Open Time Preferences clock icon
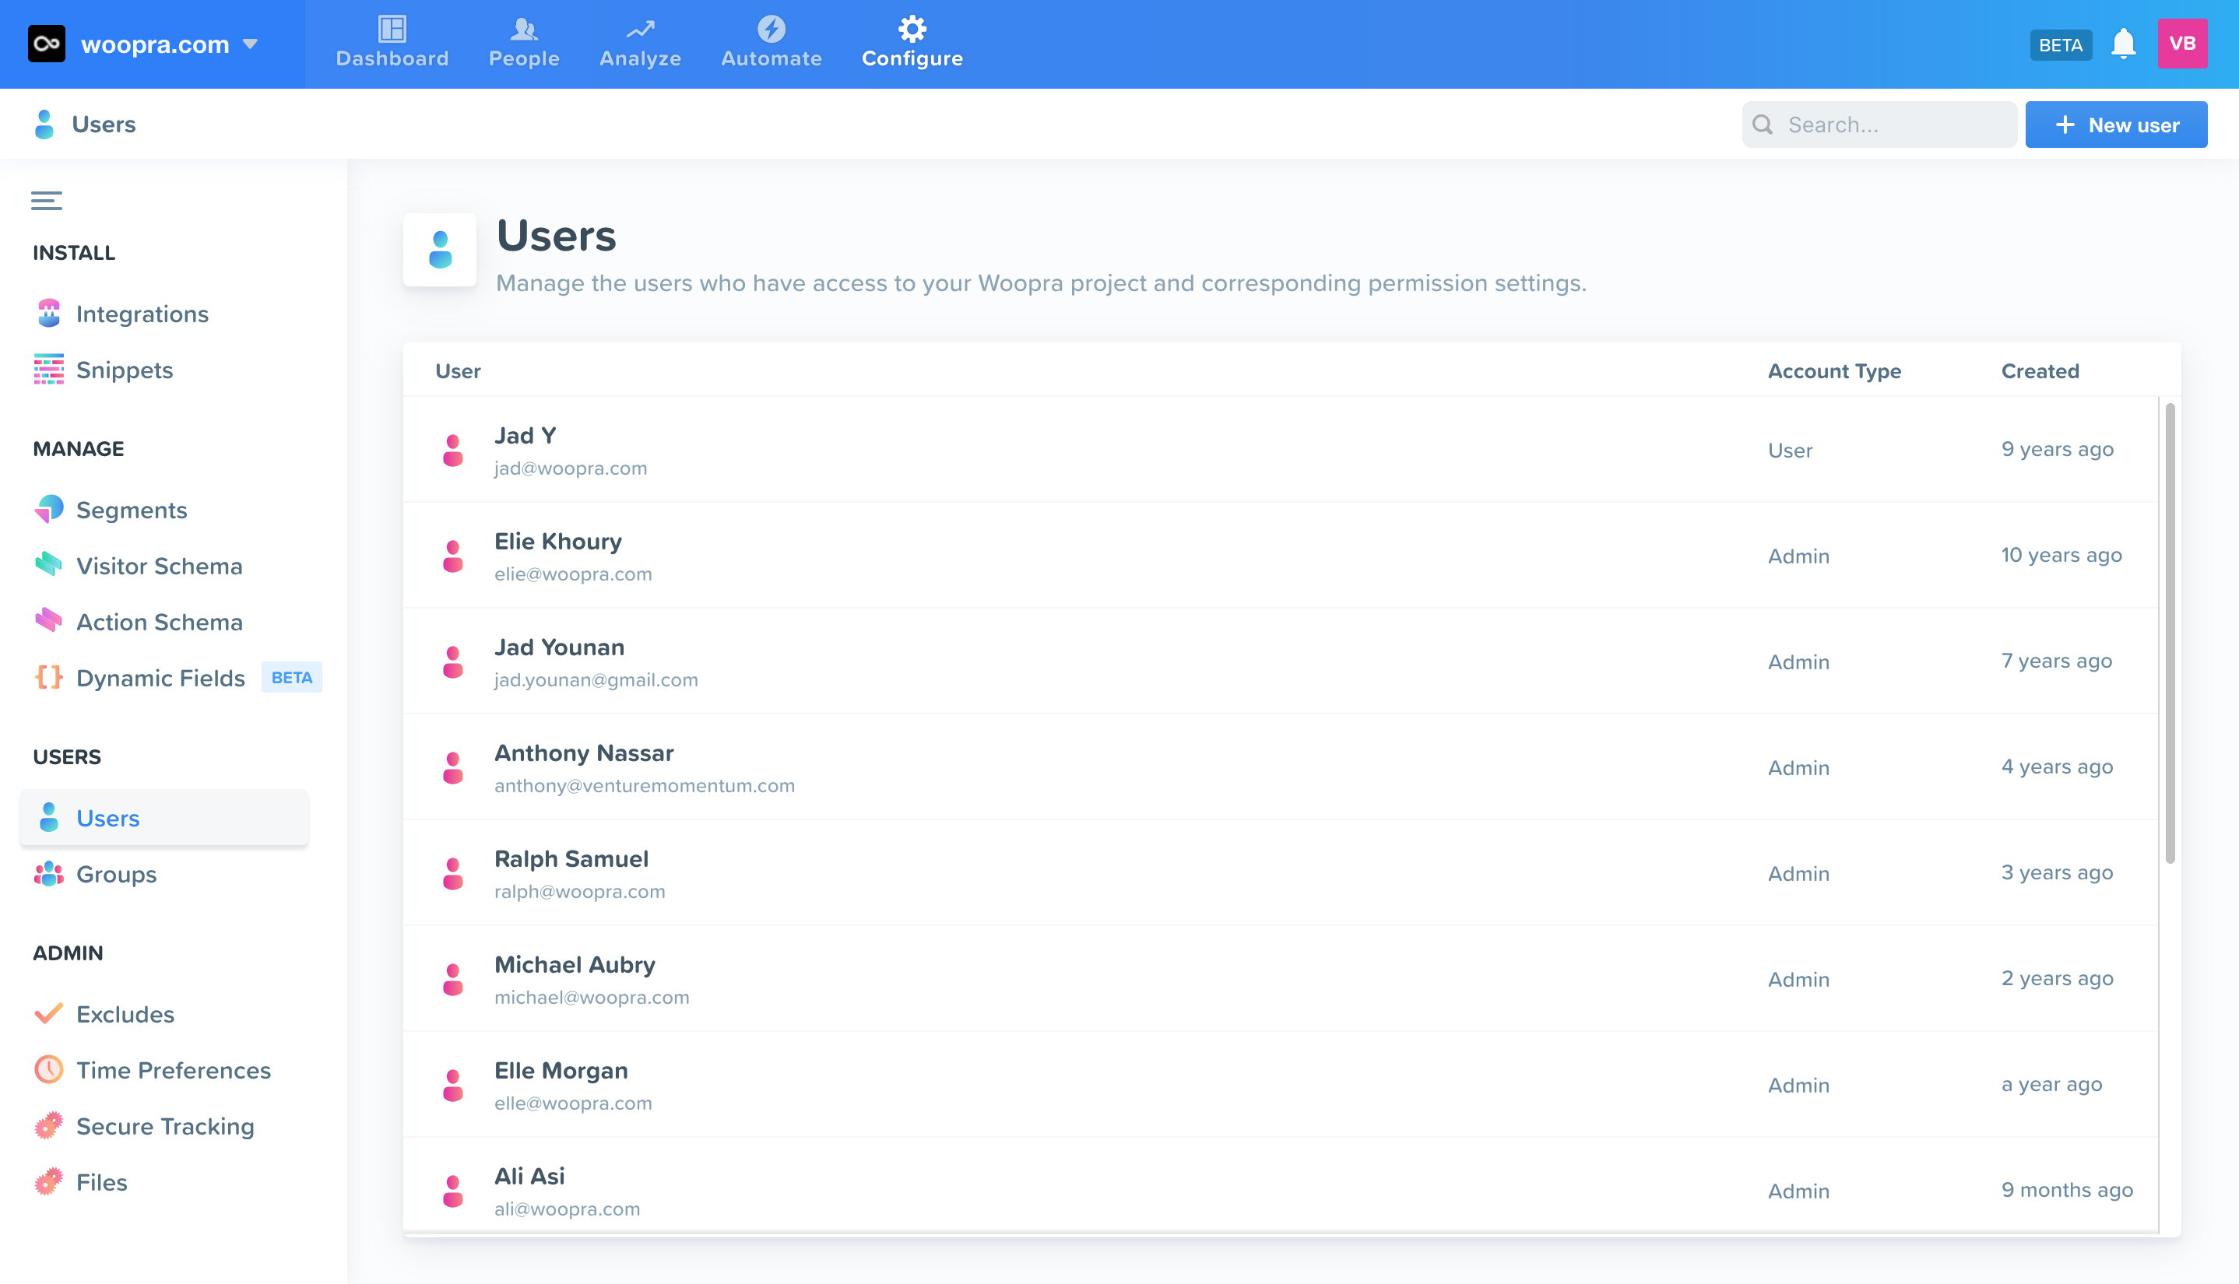Image resolution: width=2239 pixels, height=1284 pixels. [48, 1070]
